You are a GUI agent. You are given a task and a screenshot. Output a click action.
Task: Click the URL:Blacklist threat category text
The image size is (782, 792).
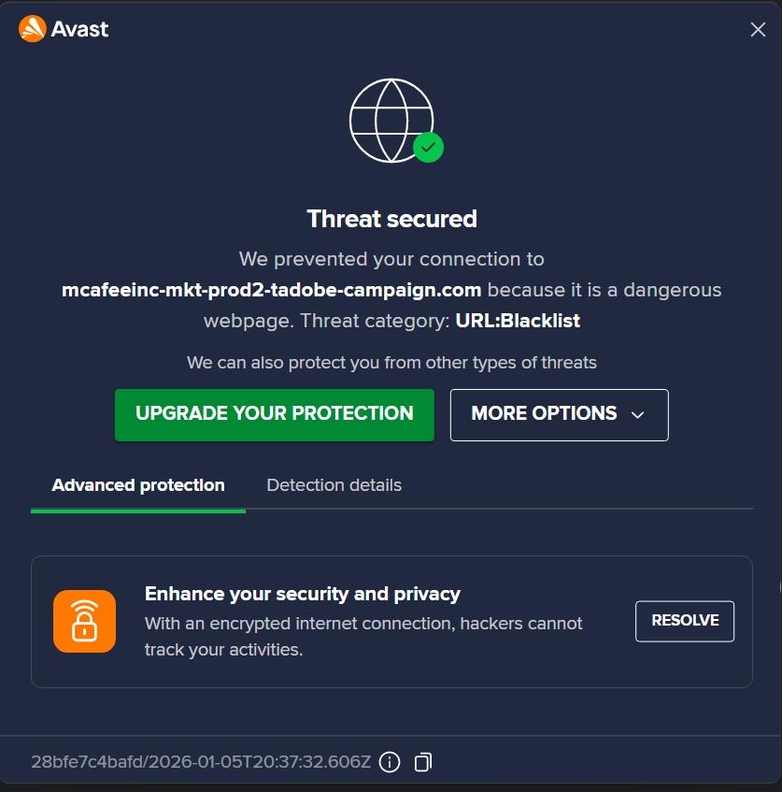(518, 321)
